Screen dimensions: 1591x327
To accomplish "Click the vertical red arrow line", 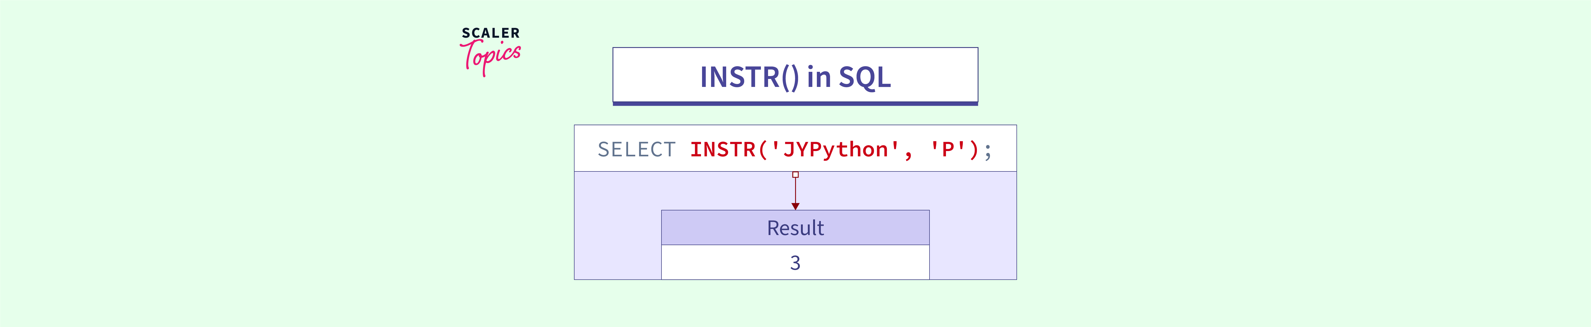I will tap(795, 191).
